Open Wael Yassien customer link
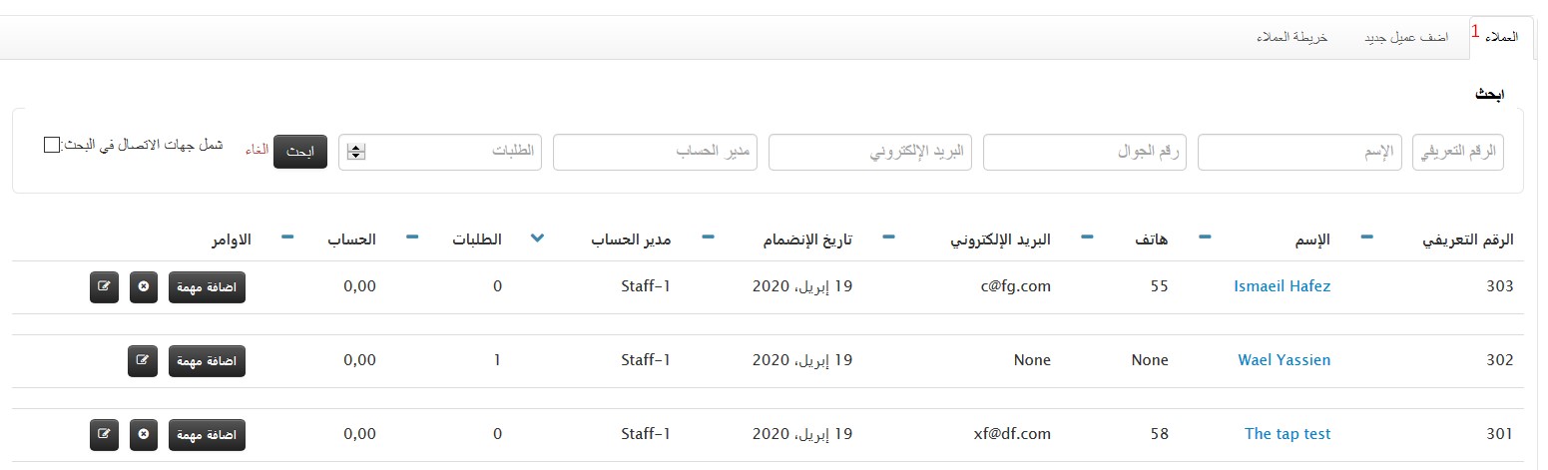Image resolution: width=1548 pixels, height=470 pixels. [x=1284, y=360]
